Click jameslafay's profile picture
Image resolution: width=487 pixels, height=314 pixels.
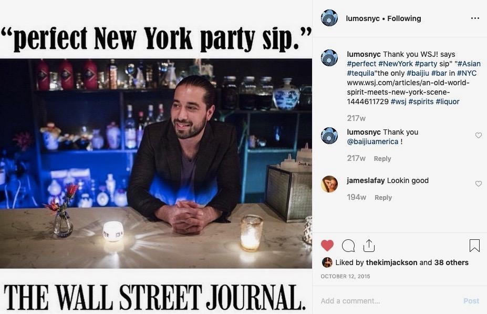pos(329,184)
